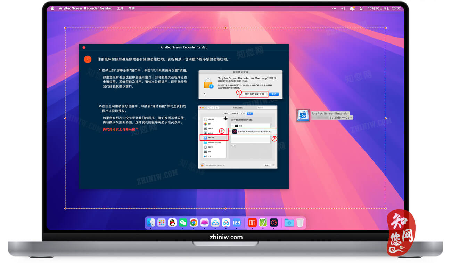The width and height of the screenshot is (451, 271).
Task: Click the AnyRec dialog title bar text
Action: (x=184, y=47)
